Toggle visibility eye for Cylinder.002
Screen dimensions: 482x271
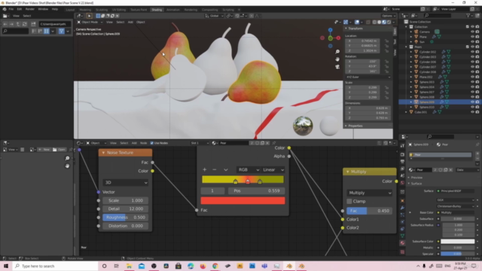tap(472, 52)
